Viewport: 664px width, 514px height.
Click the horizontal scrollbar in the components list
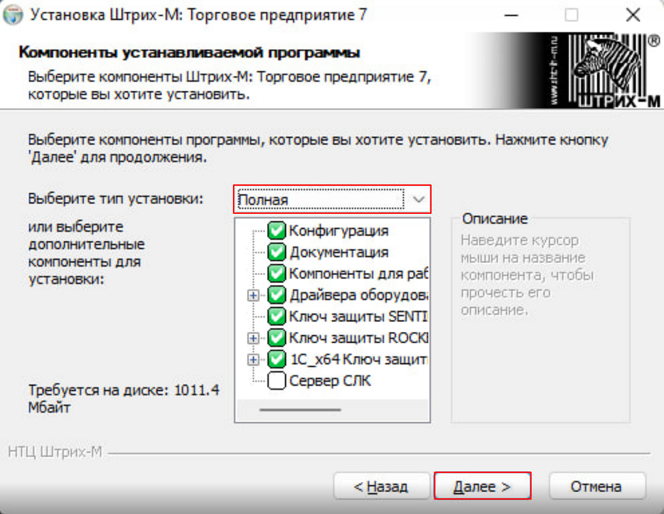click(x=300, y=410)
